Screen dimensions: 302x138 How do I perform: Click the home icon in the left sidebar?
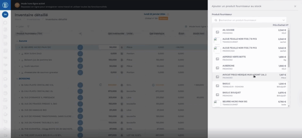pyautogui.click(x=5, y=23)
